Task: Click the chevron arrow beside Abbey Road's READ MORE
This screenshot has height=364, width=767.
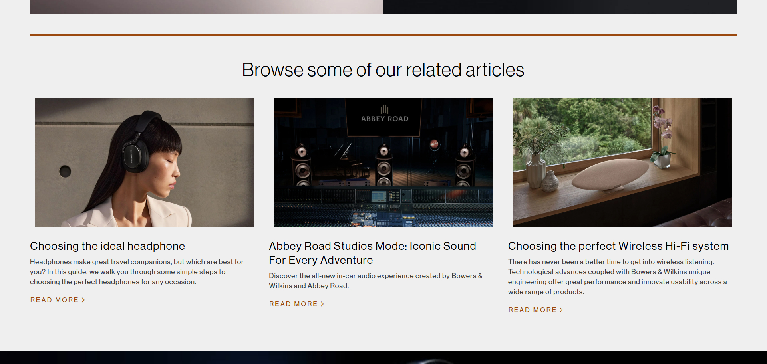Action: click(322, 304)
